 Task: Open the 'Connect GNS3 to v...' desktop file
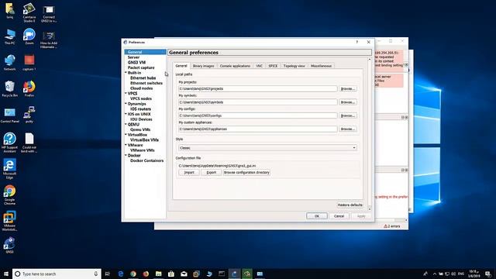pyautogui.click(x=49, y=14)
